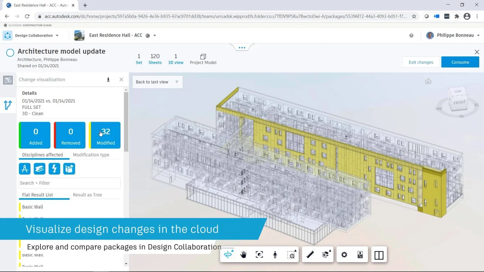Select the Pan hand tool
The height and width of the screenshot is (272, 484).
pos(243,255)
